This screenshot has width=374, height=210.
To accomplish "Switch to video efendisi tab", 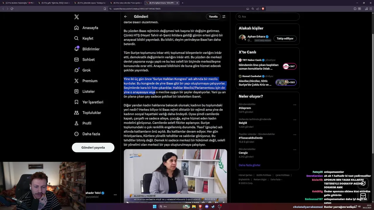I will [127, 3].
